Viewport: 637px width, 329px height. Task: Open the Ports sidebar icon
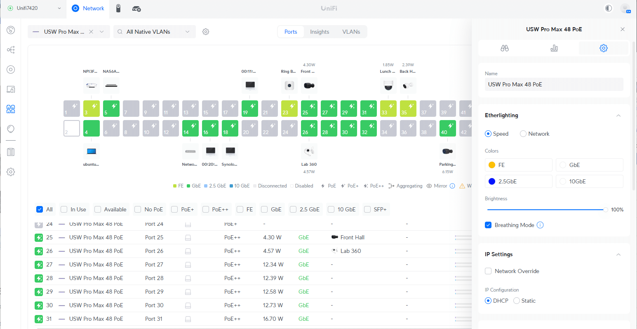(x=11, y=109)
